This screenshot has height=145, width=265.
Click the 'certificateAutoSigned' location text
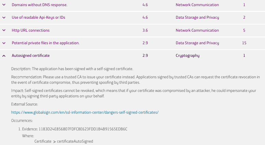(x=75, y=141)
